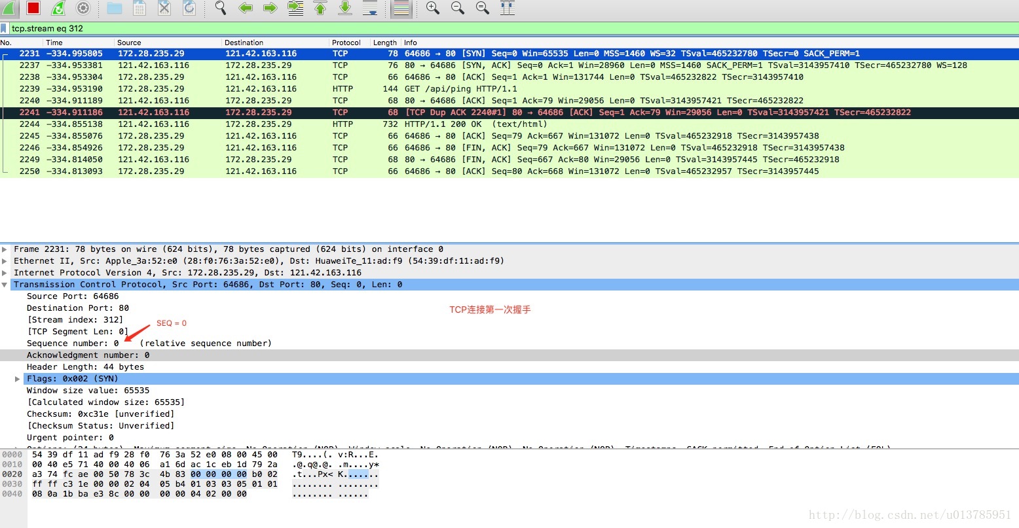Image resolution: width=1019 pixels, height=528 pixels.
Task: Expand the Frame 2231 details
Action: tap(5, 249)
